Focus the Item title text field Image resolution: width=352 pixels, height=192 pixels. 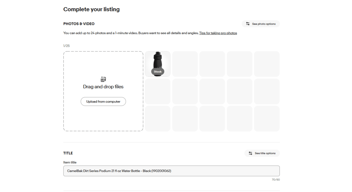171,171
